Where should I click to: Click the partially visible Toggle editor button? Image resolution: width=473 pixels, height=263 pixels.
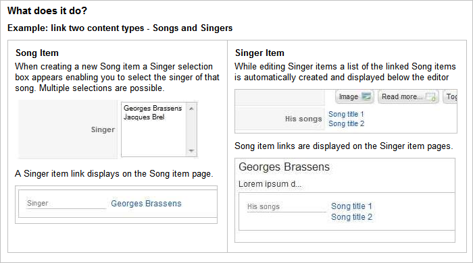click(450, 96)
